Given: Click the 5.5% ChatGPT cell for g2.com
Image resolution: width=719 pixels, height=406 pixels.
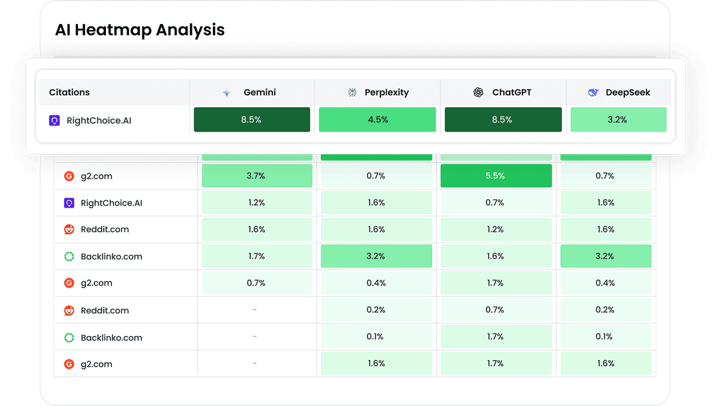Looking at the screenshot, I should [x=495, y=176].
